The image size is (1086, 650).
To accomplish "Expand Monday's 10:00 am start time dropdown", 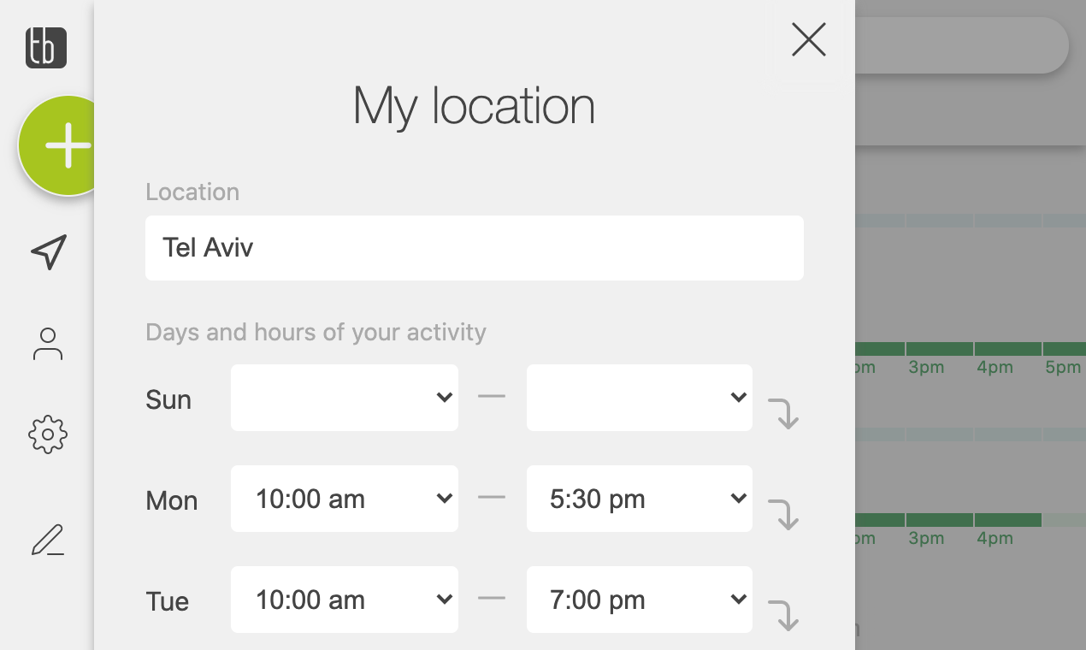I will [x=344, y=499].
